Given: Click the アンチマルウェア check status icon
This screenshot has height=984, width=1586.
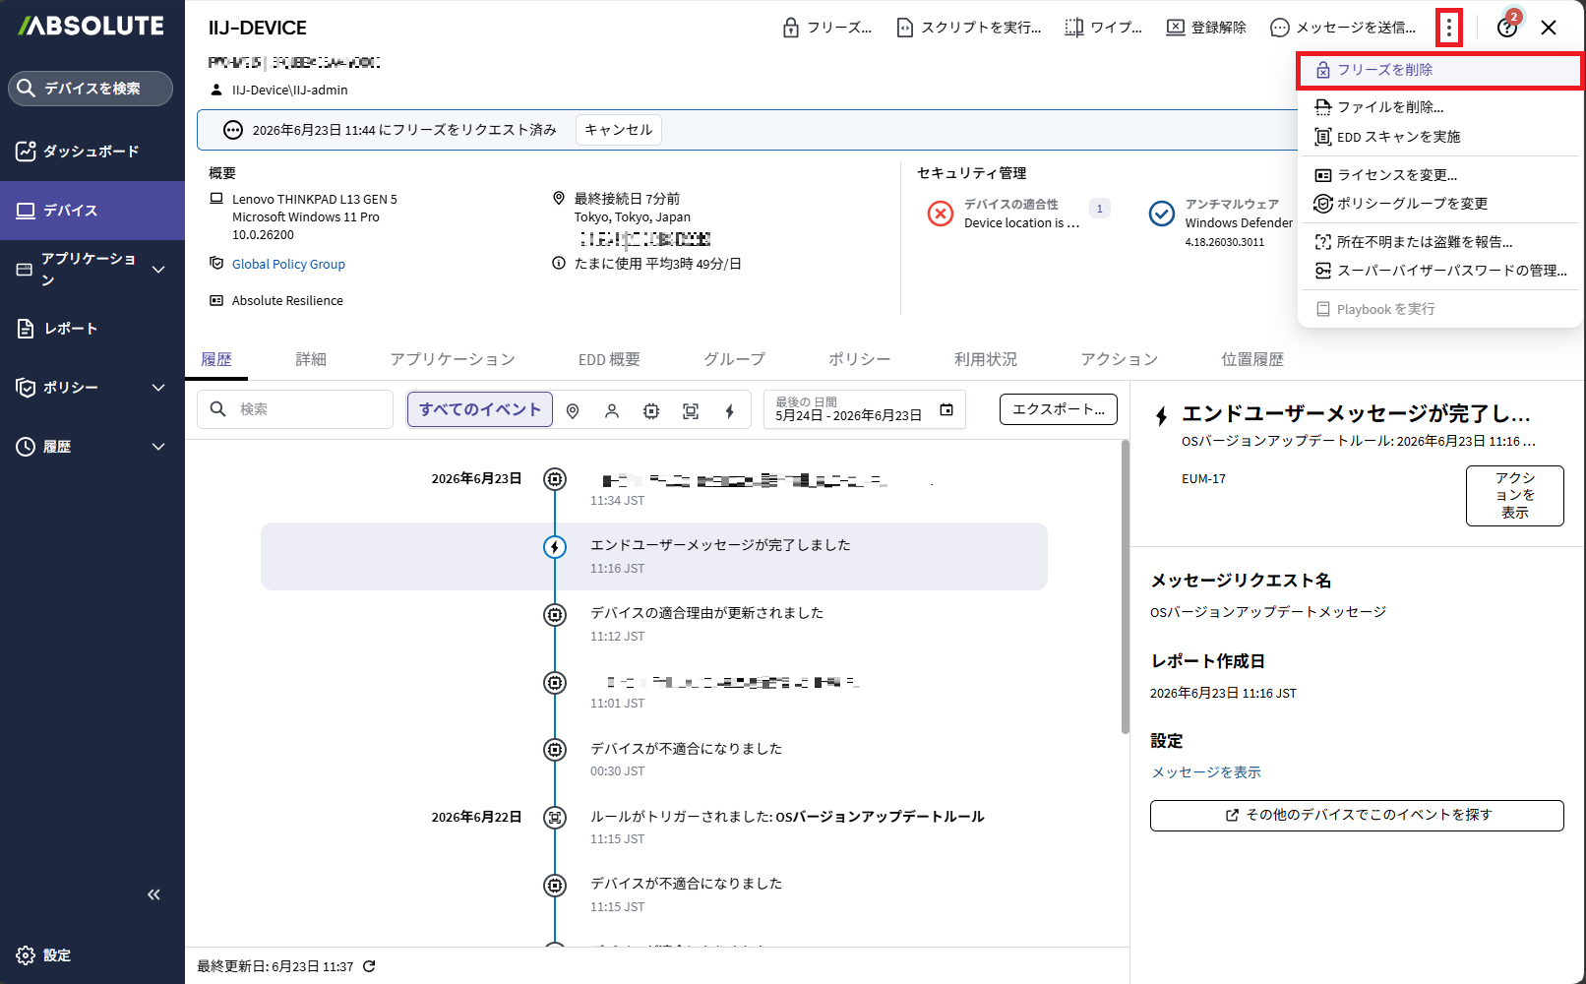Looking at the screenshot, I should (1162, 214).
